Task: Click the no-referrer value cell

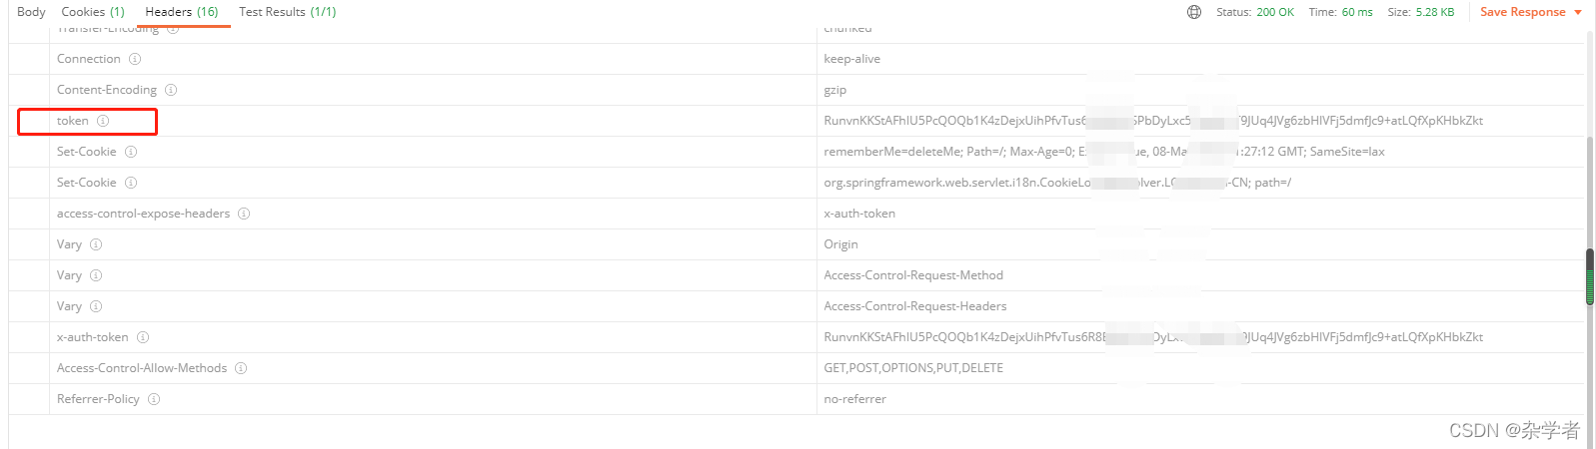Action: point(854,399)
